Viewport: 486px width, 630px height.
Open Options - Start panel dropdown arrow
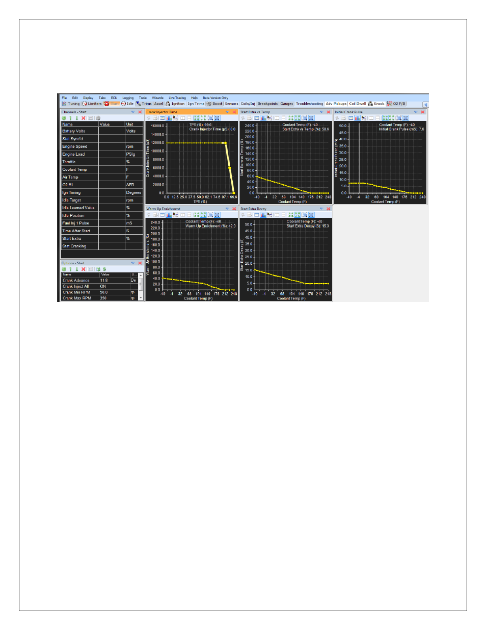click(x=133, y=263)
